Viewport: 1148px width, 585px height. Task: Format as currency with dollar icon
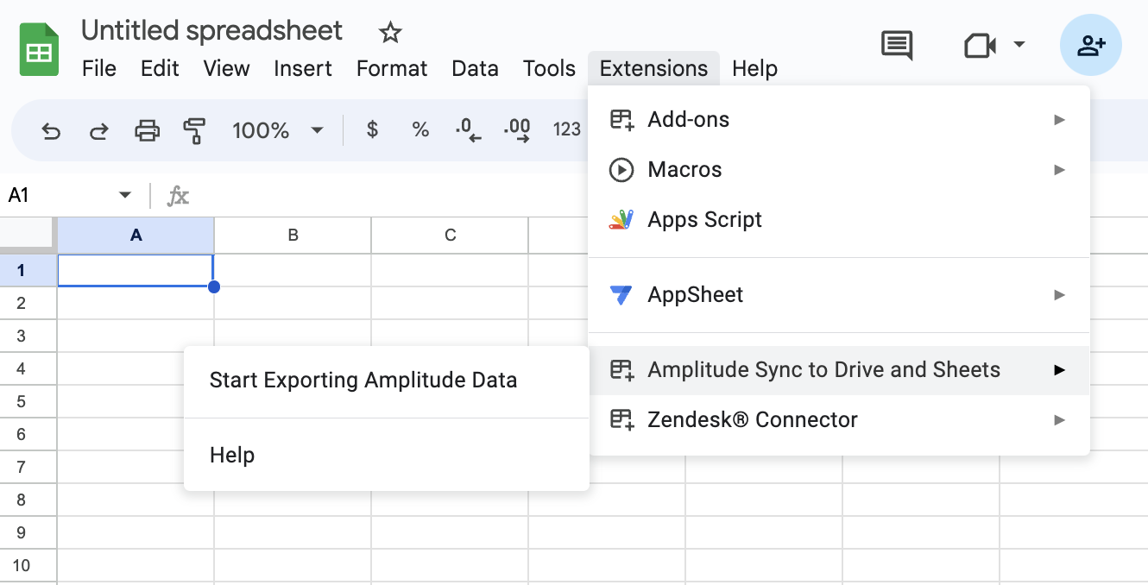click(x=372, y=130)
